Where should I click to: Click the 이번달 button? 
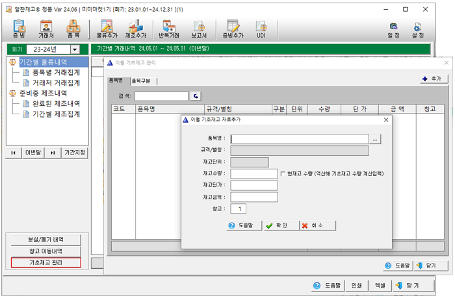[33, 153]
